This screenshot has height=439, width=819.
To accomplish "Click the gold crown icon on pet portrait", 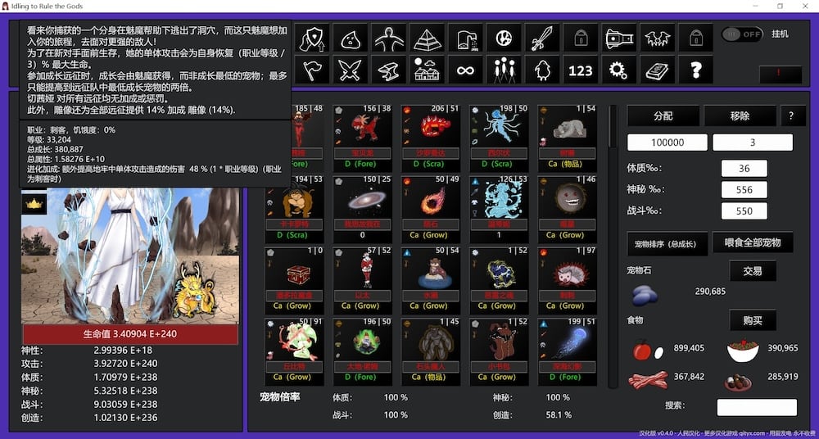I will click(x=34, y=204).
